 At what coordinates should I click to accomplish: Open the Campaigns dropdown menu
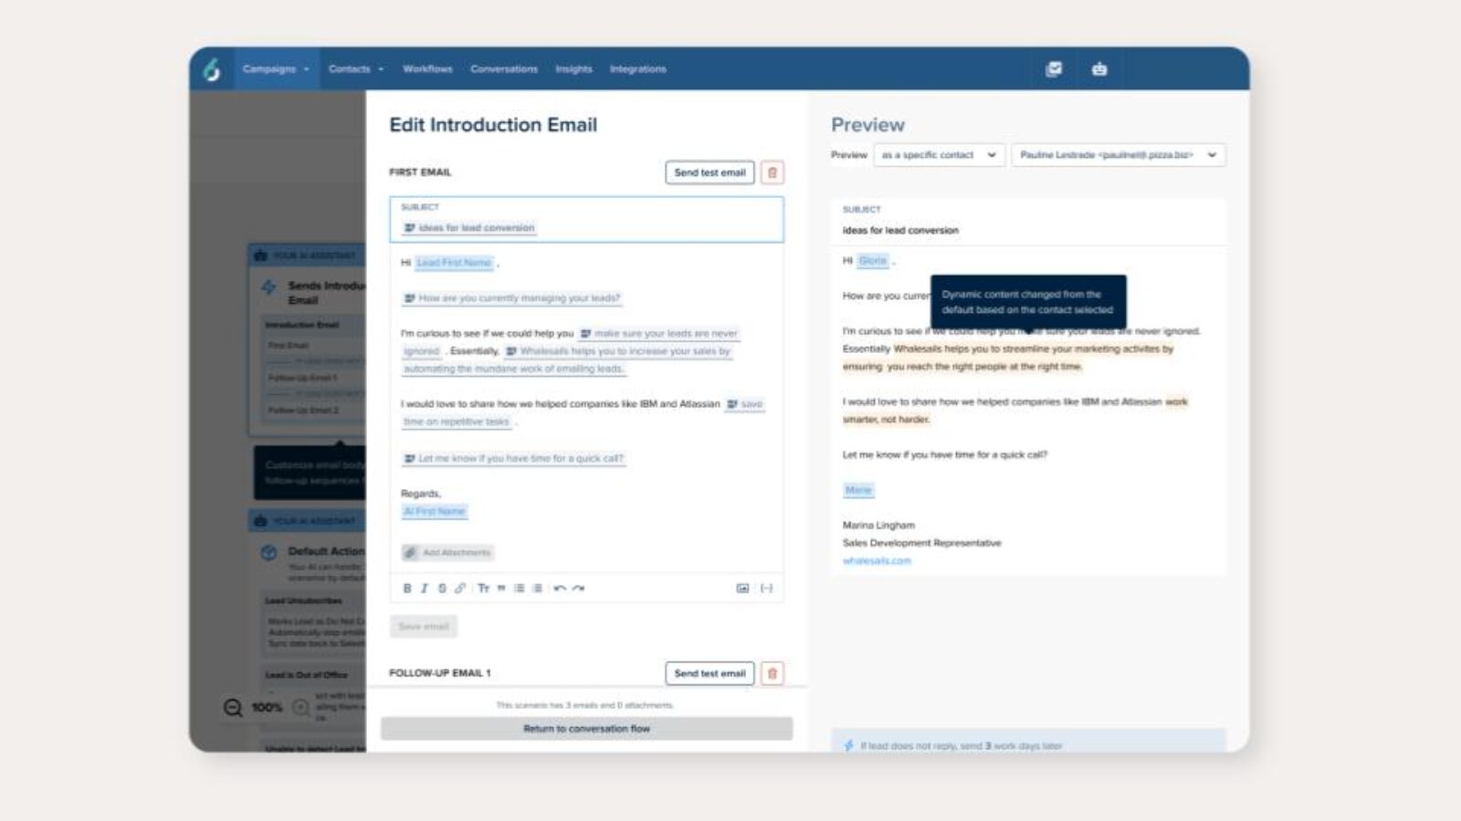click(x=276, y=69)
